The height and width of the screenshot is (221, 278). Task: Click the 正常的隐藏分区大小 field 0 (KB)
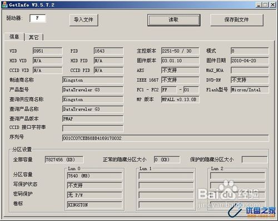167,160
